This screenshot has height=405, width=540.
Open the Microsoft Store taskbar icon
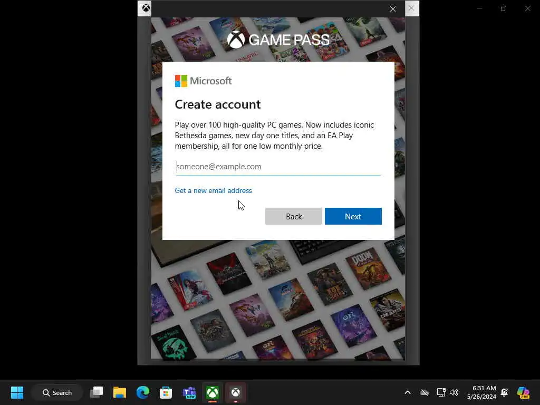click(166, 392)
